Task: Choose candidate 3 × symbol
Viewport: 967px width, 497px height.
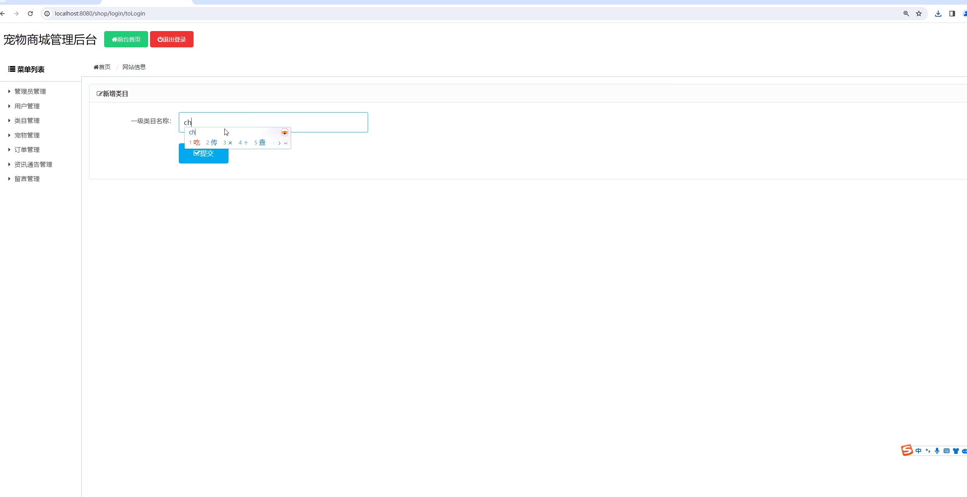Action: pyautogui.click(x=228, y=143)
